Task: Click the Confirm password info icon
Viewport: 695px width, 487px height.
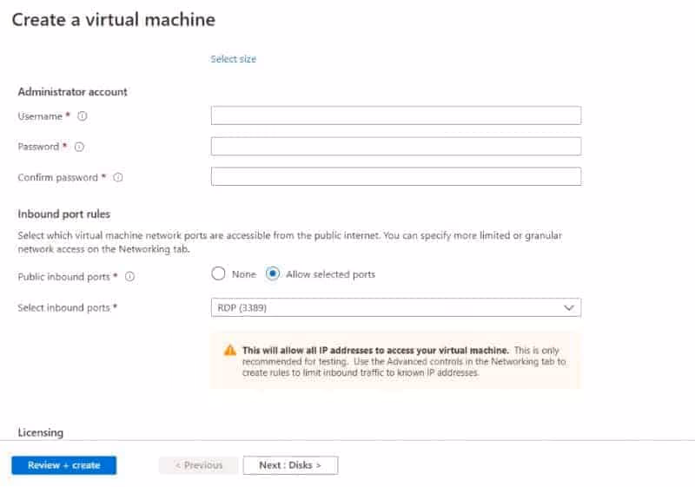Action: click(x=118, y=177)
